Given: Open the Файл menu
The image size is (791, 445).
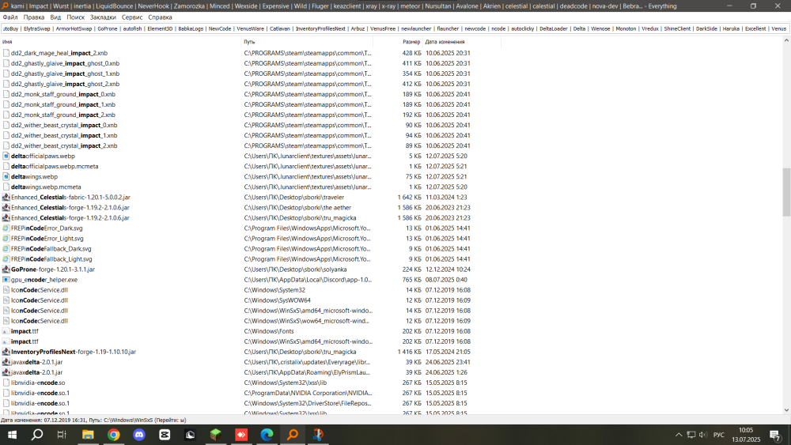Looking at the screenshot, I should (10, 17).
